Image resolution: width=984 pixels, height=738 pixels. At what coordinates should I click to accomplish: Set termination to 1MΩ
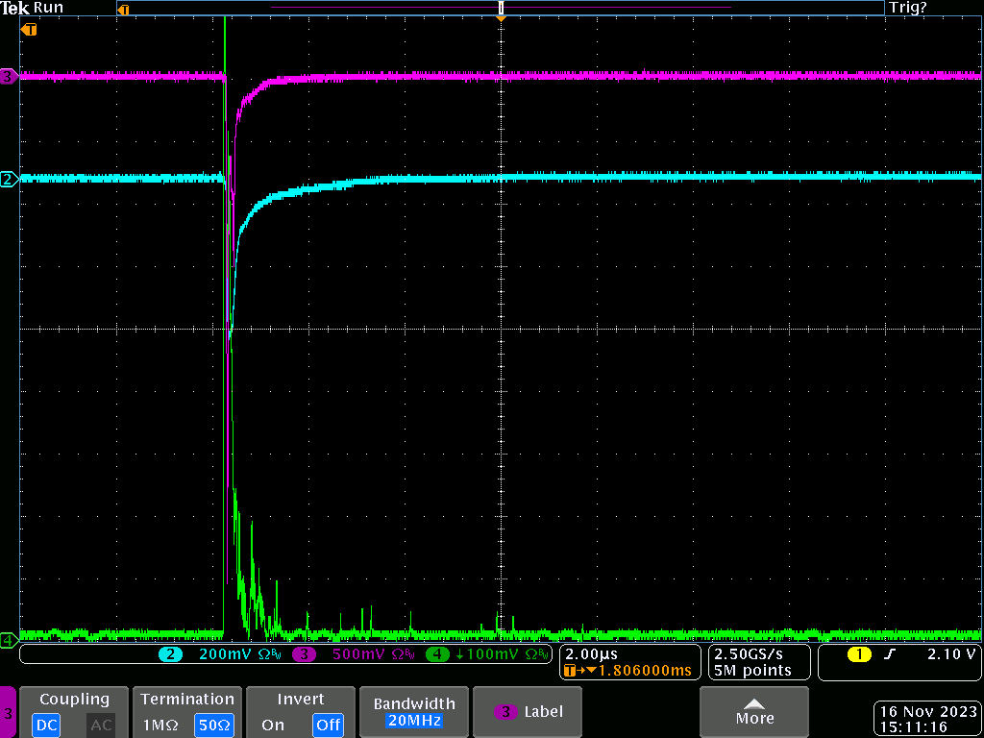[160, 725]
